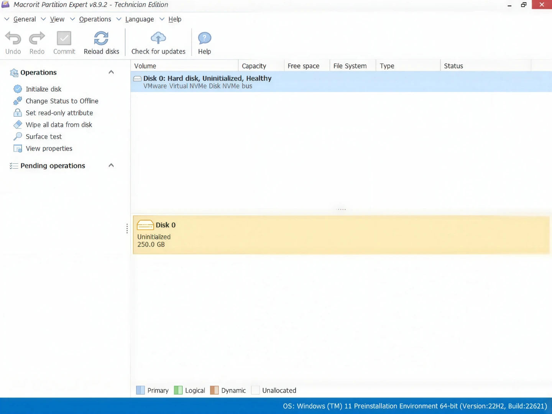Click the Primary legend color swatch
This screenshot has height=414, width=552.
click(x=141, y=390)
